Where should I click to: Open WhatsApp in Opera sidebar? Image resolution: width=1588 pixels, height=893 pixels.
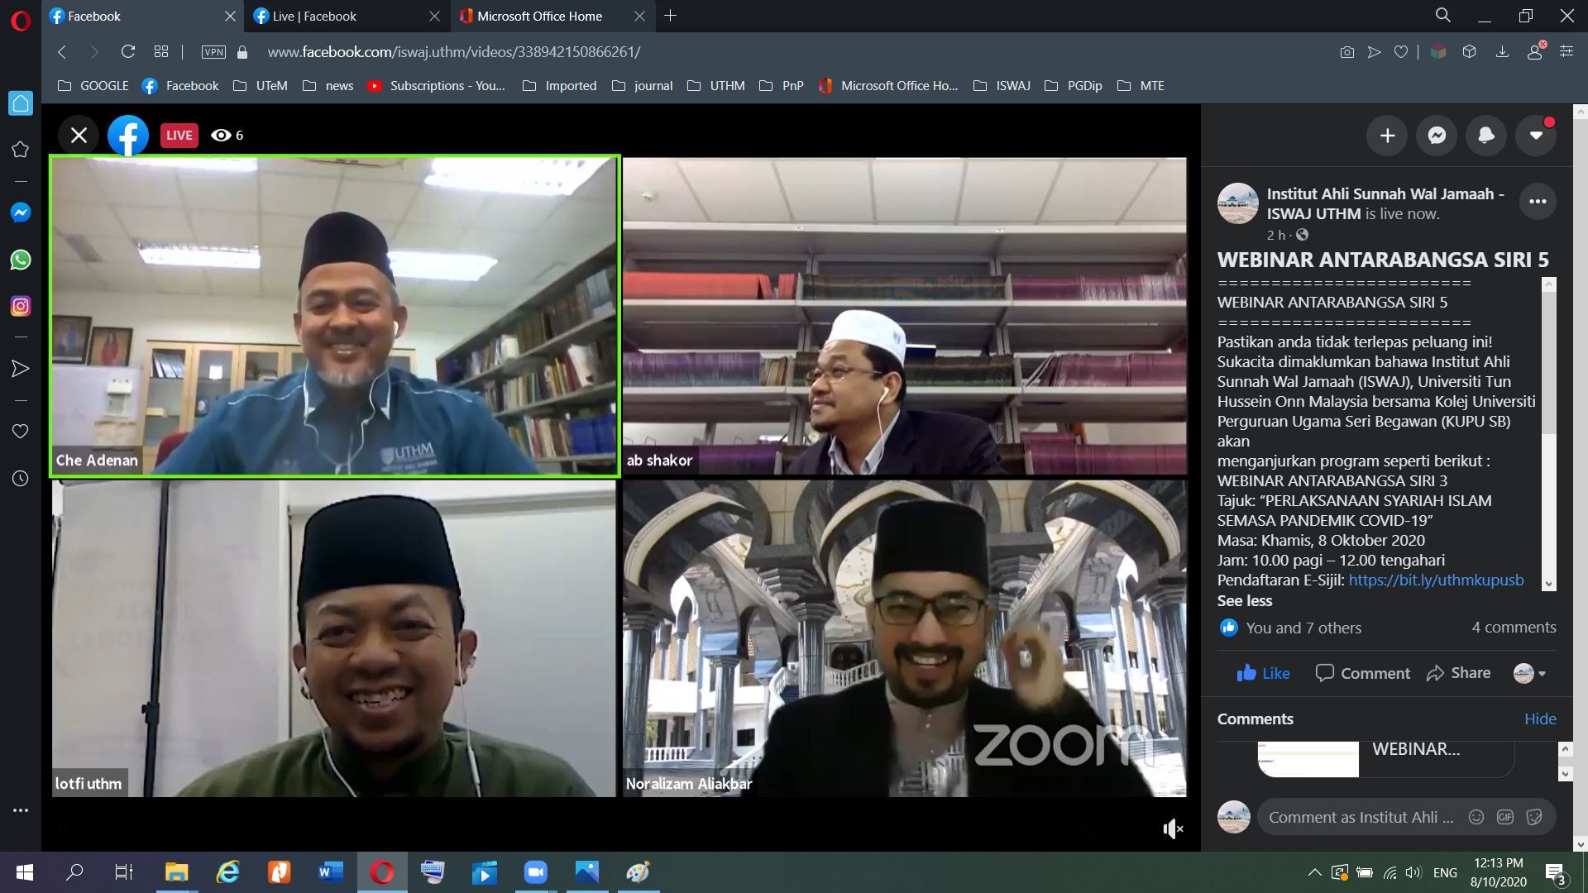point(21,260)
